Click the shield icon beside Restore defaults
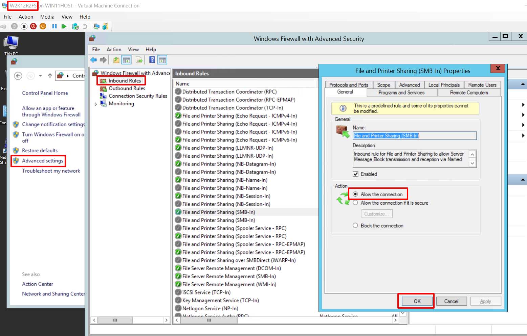The height and width of the screenshot is (336, 527). (16, 151)
